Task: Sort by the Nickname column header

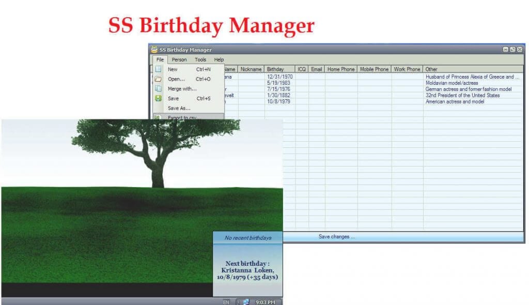Action: 251,69
